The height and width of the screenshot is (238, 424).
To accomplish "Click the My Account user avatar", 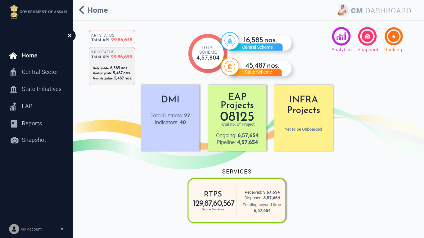I will [14, 229].
